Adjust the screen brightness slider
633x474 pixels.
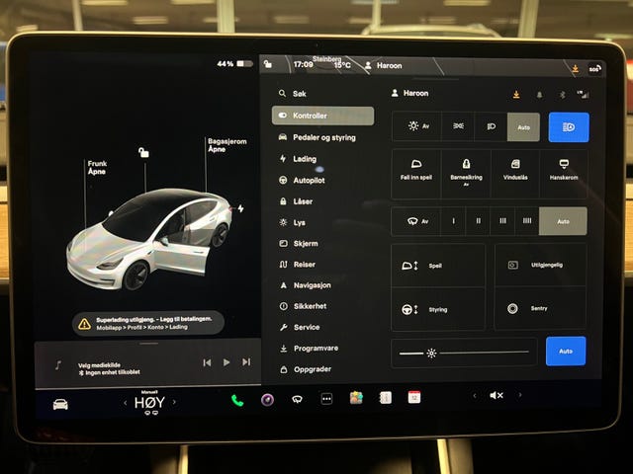[x=464, y=354]
